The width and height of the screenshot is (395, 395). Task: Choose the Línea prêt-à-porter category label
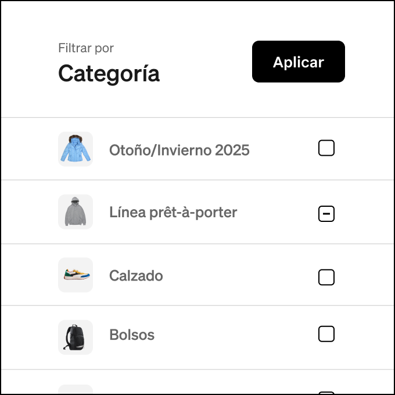pyautogui.click(x=173, y=213)
